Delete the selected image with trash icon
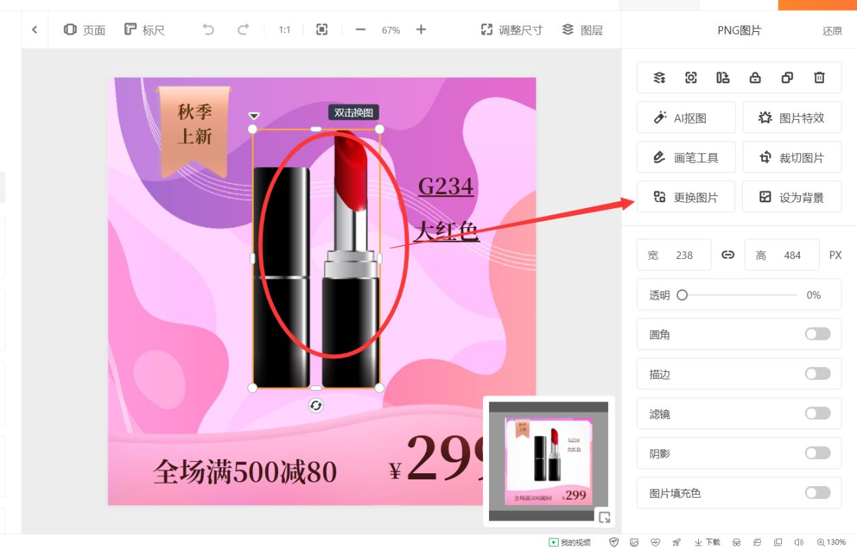The width and height of the screenshot is (857, 549). (x=819, y=78)
